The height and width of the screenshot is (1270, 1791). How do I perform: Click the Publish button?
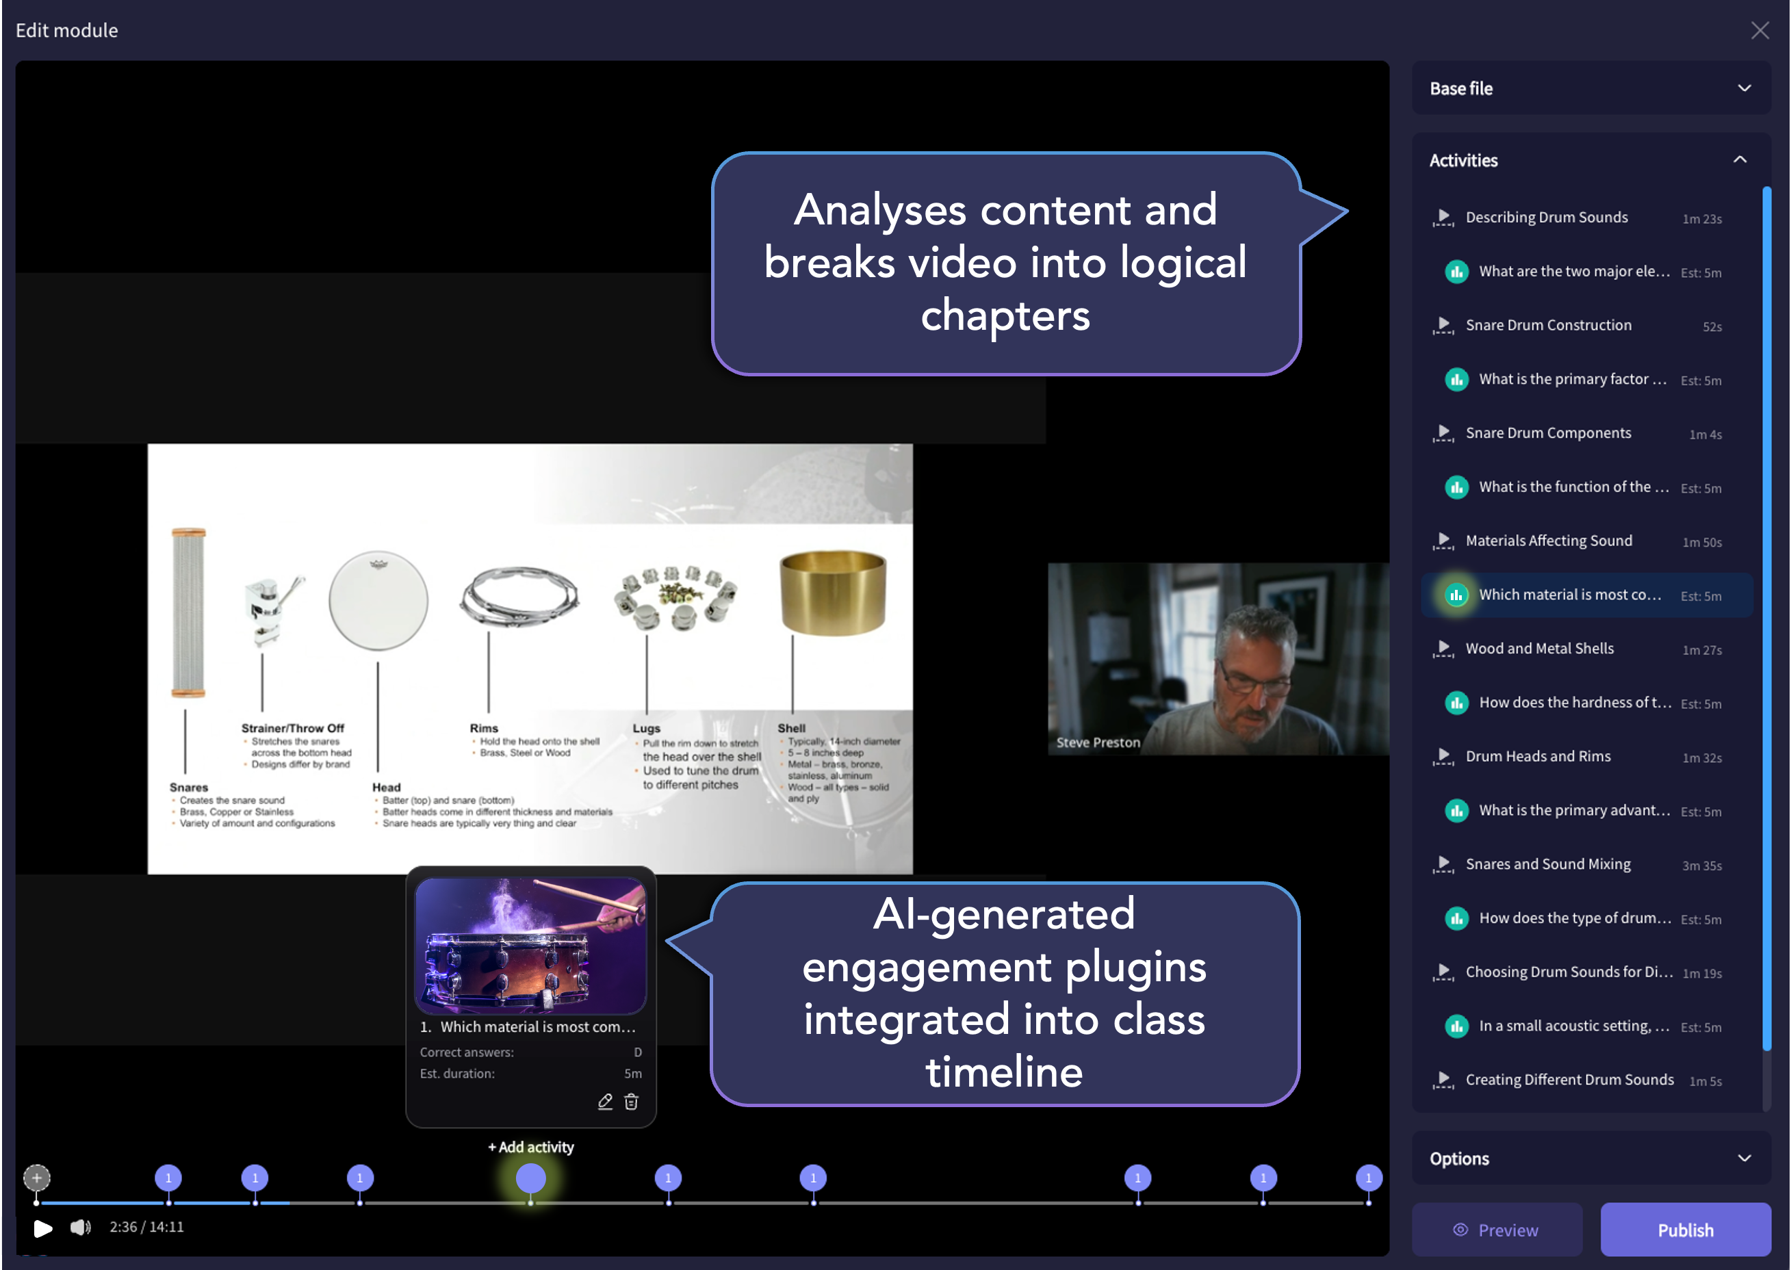coord(1686,1230)
